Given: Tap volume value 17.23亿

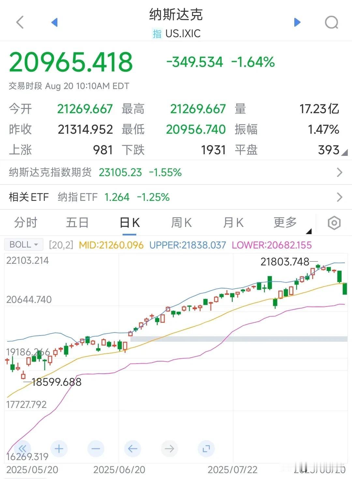Looking at the screenshot, I should point(319,109).
